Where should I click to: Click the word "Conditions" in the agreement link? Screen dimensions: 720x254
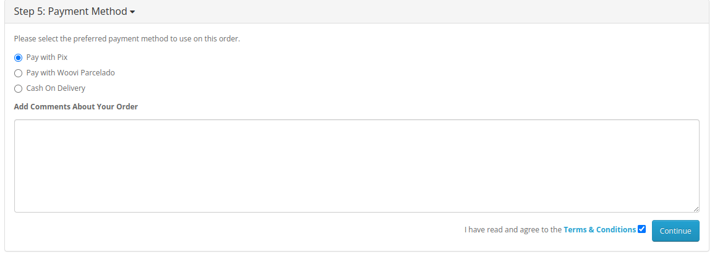(615, 229)
